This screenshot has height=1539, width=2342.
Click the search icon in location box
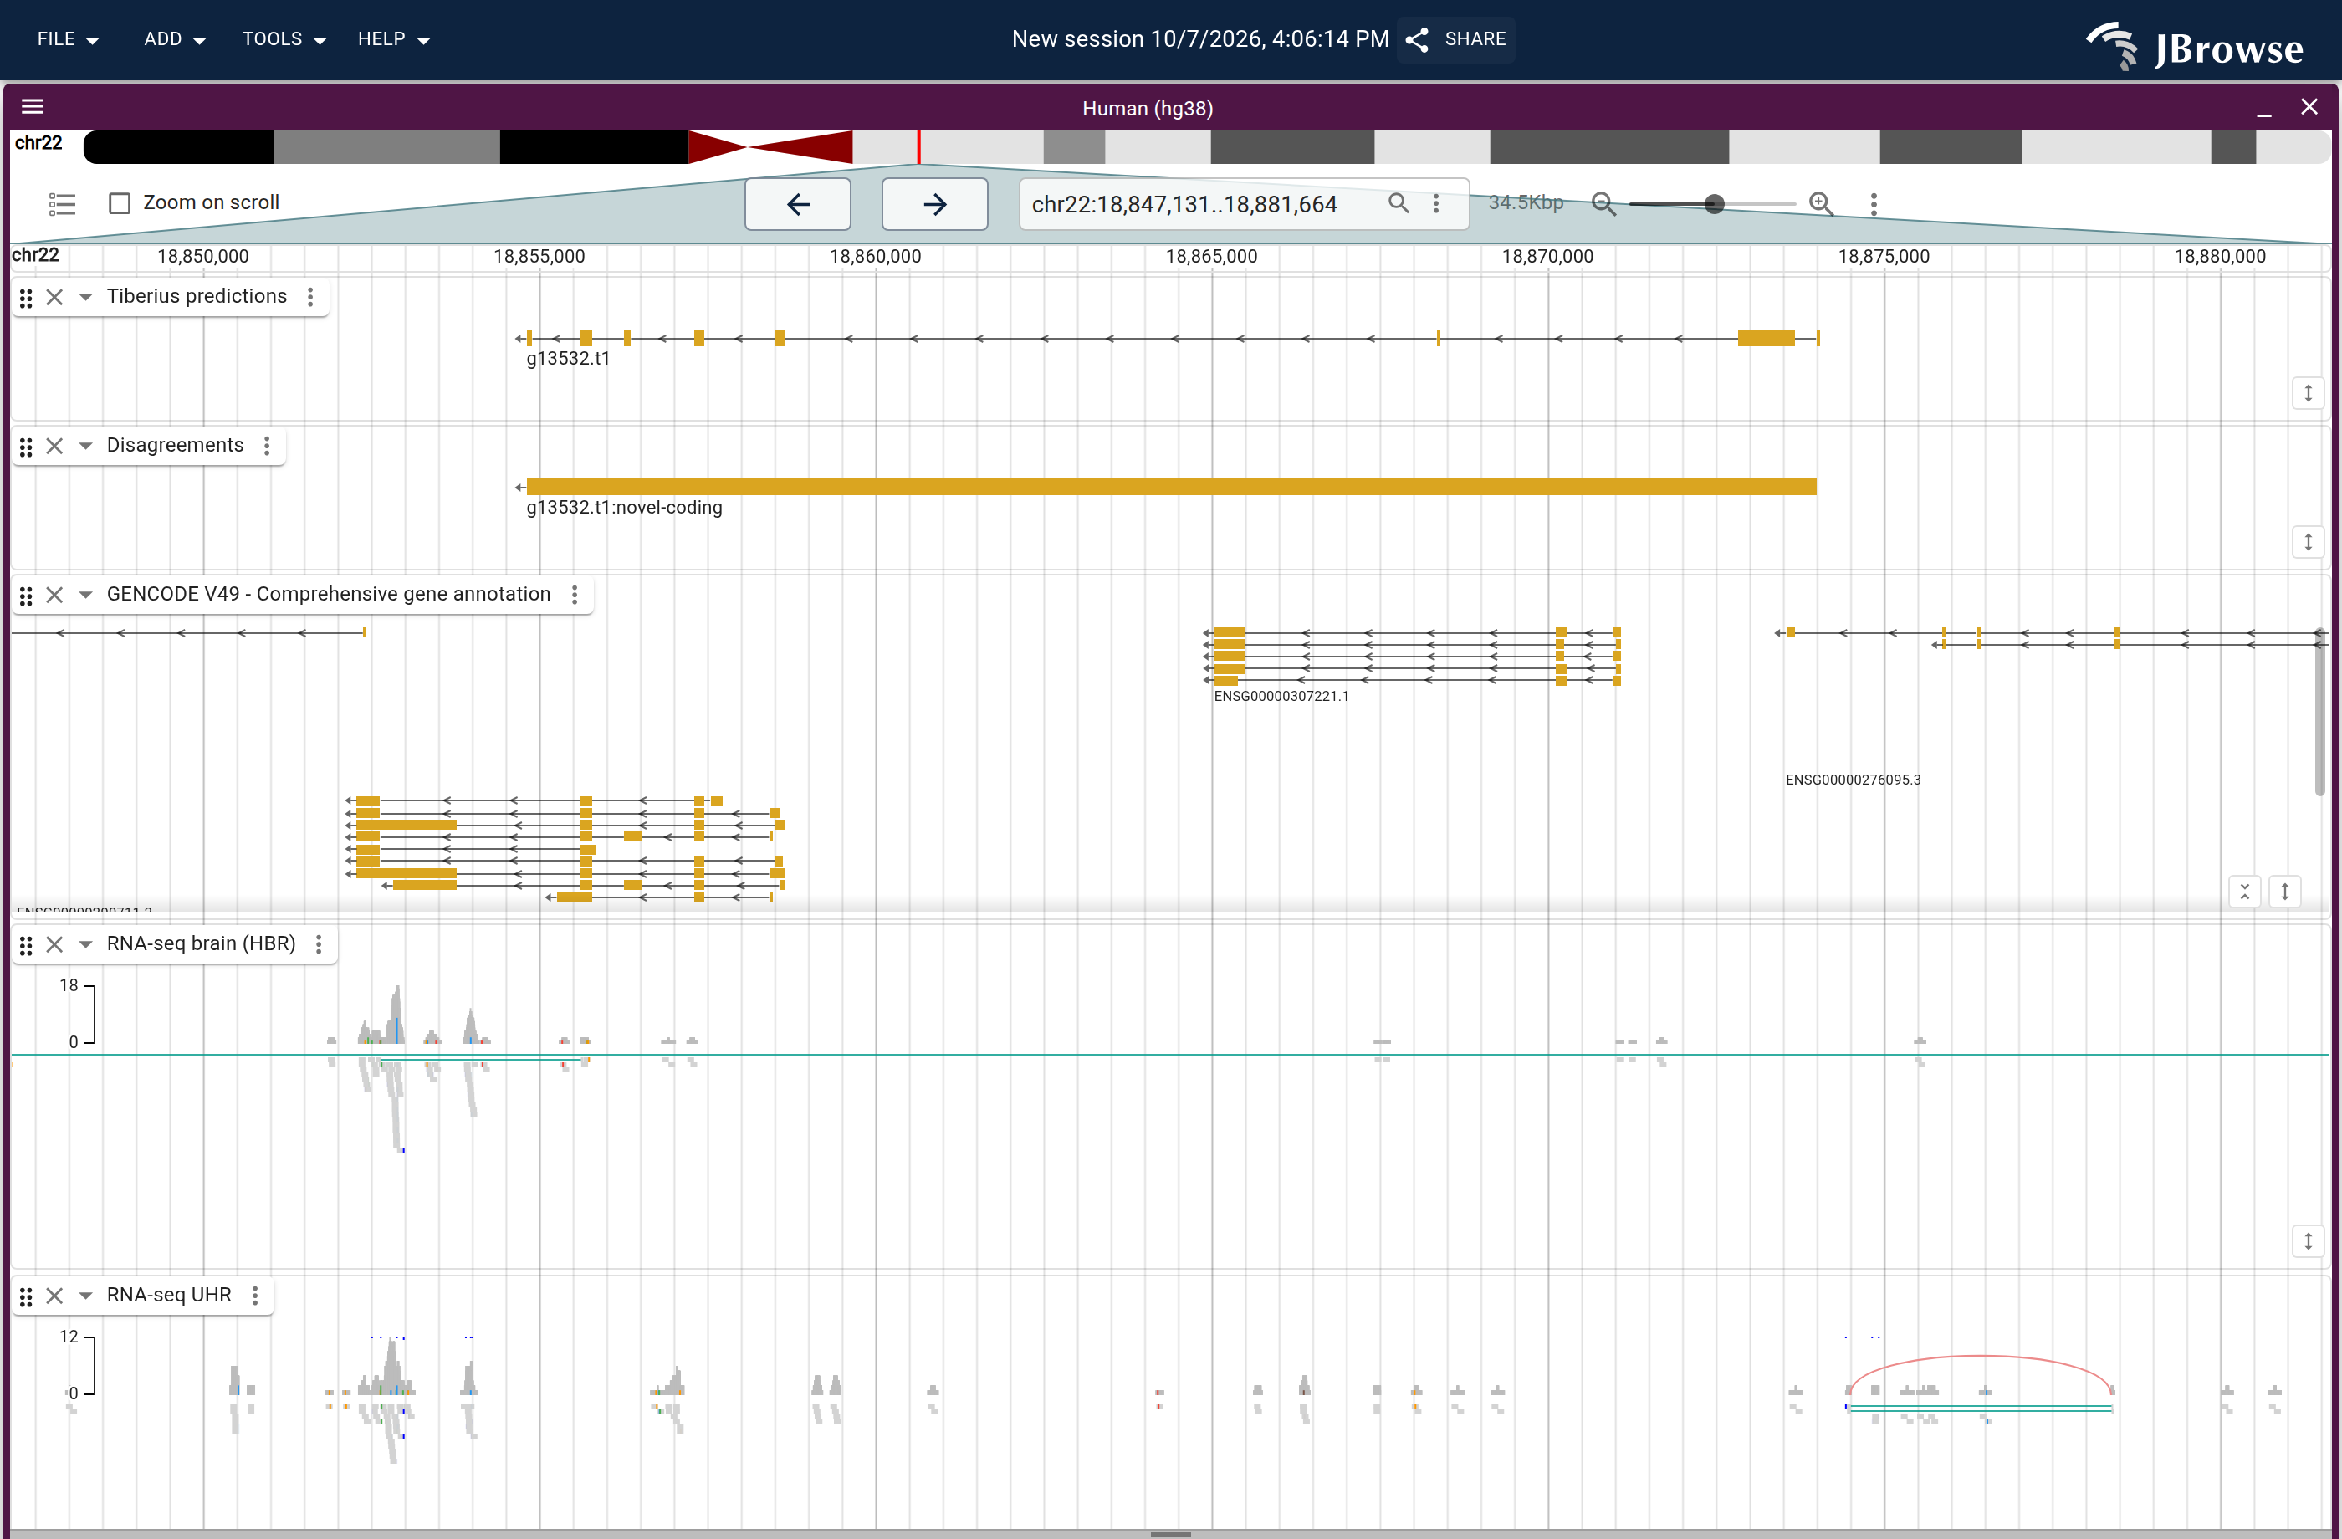click(x=1399, y=202)
